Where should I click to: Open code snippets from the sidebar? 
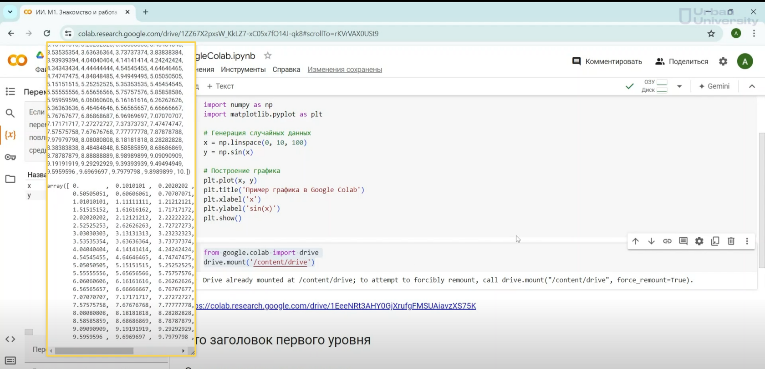10,339
